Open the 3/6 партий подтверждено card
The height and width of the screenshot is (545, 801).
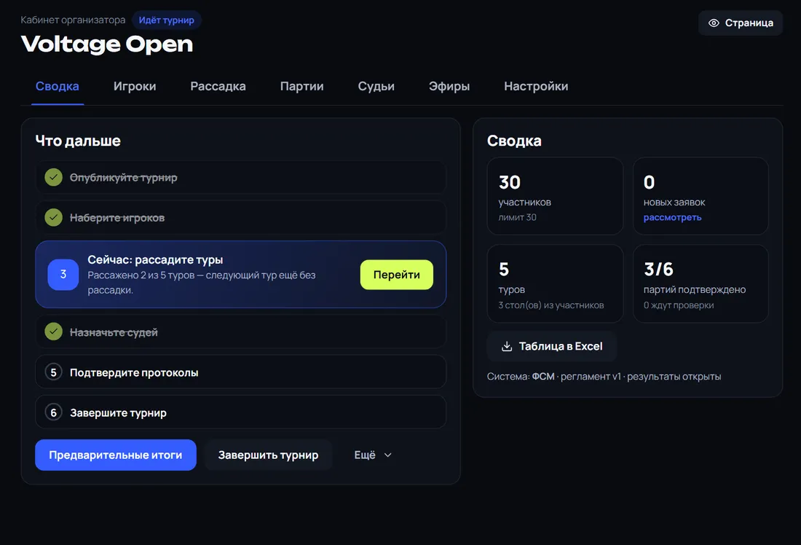[x=701, y=283]
